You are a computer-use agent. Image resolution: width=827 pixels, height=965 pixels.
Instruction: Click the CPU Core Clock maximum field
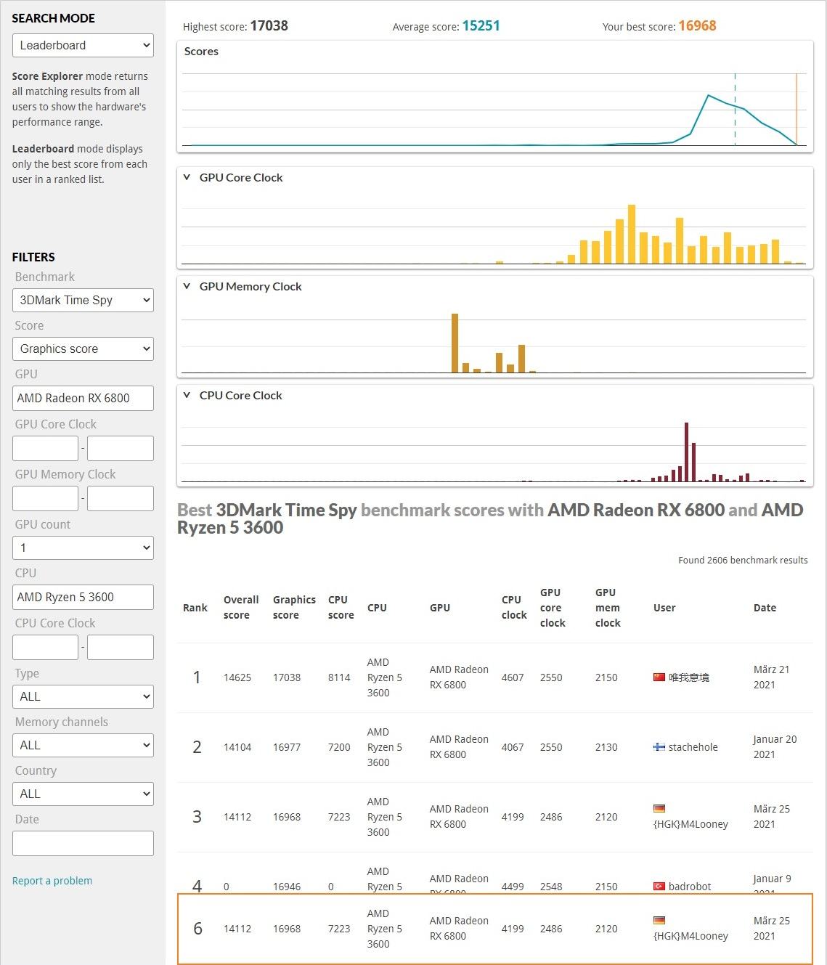click(x=121, y=647)
